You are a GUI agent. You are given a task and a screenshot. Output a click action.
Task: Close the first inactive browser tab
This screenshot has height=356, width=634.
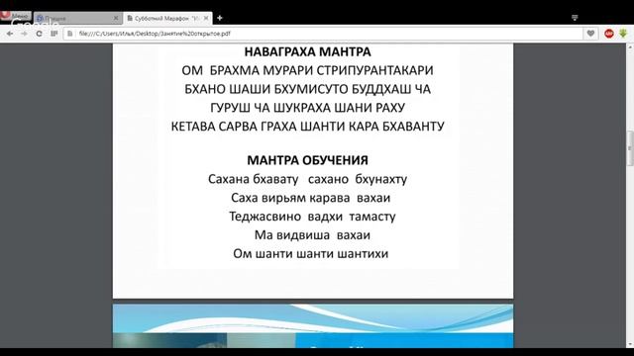click(x=116, y=18)
